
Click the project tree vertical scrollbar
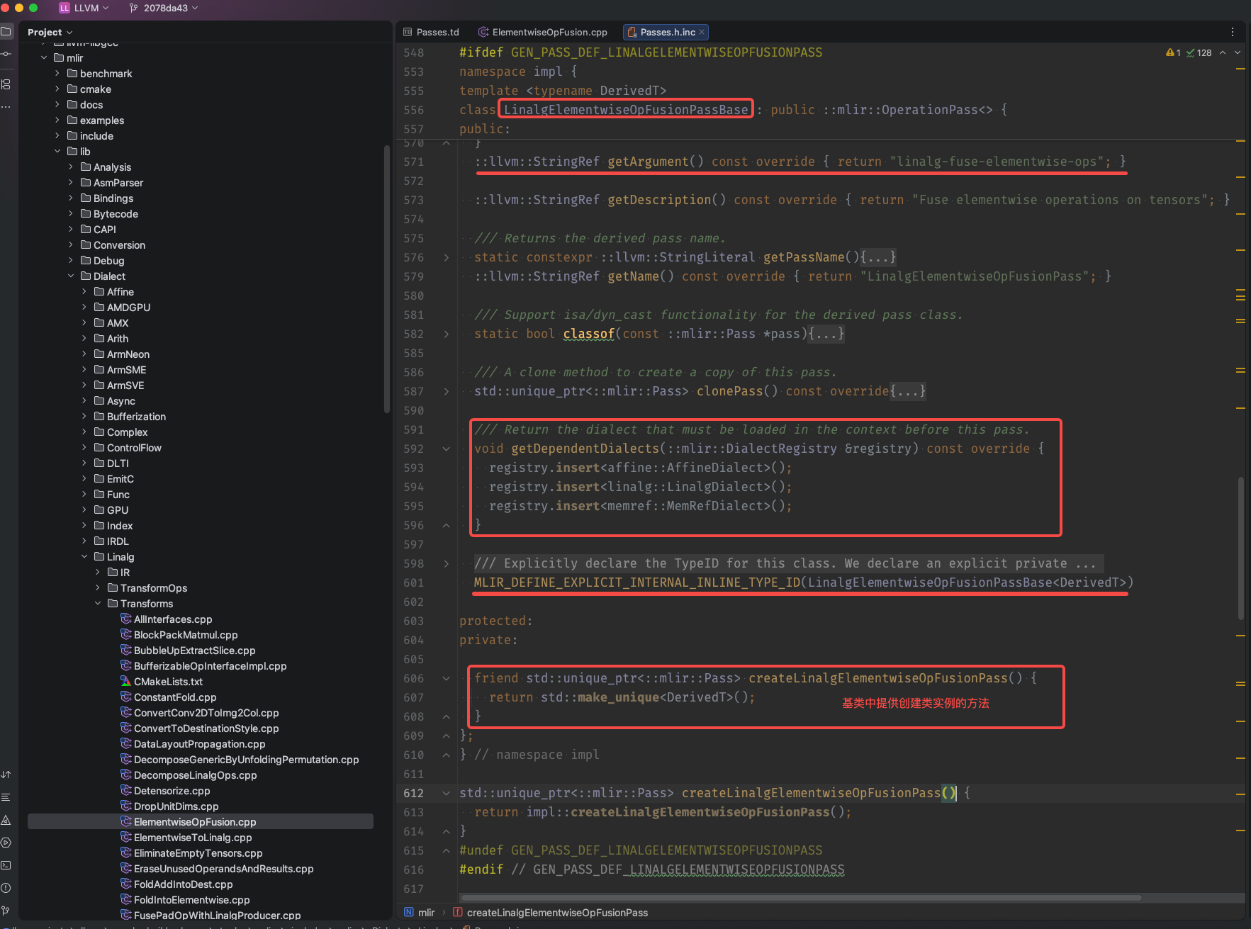click(387, 278)
